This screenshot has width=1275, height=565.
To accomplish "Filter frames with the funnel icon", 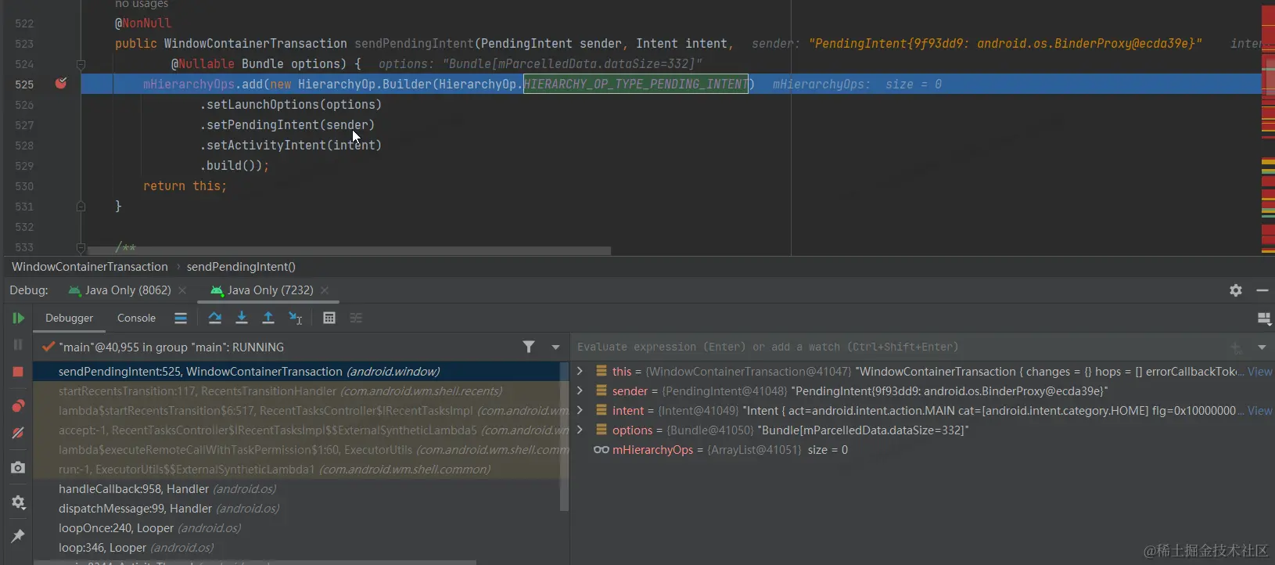I will 529,347.
